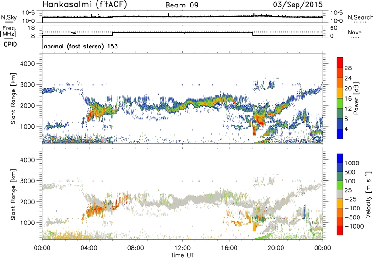
Task: Click the '4' tick on power colorbar
Action: click(346, 129)
